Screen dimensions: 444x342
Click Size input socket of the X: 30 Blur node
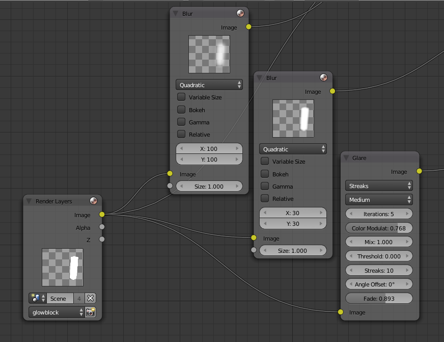coord(254,250)
